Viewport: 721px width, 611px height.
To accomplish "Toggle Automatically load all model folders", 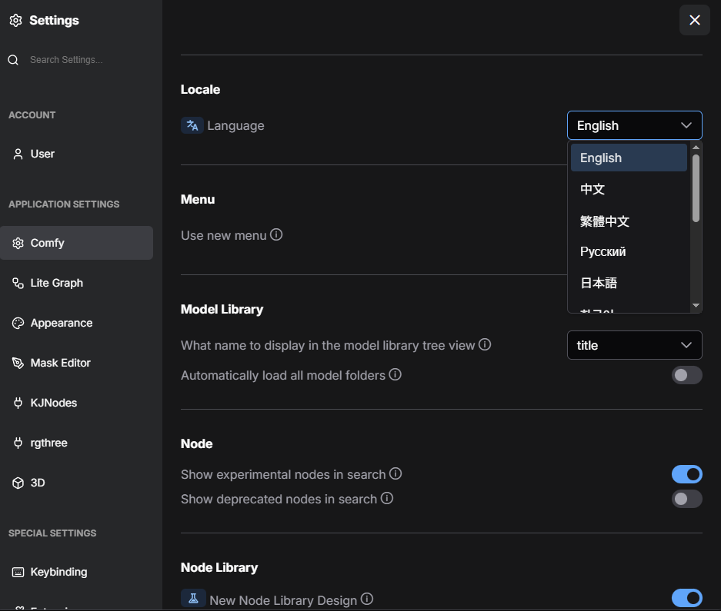I will [686, 375].
